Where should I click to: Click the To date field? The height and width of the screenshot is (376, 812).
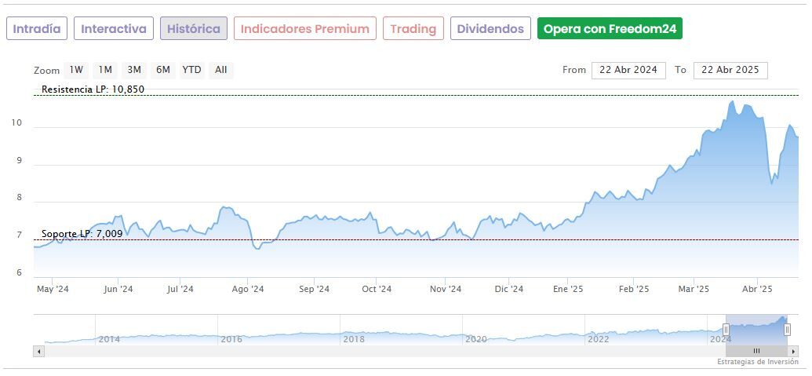(730, 70)
